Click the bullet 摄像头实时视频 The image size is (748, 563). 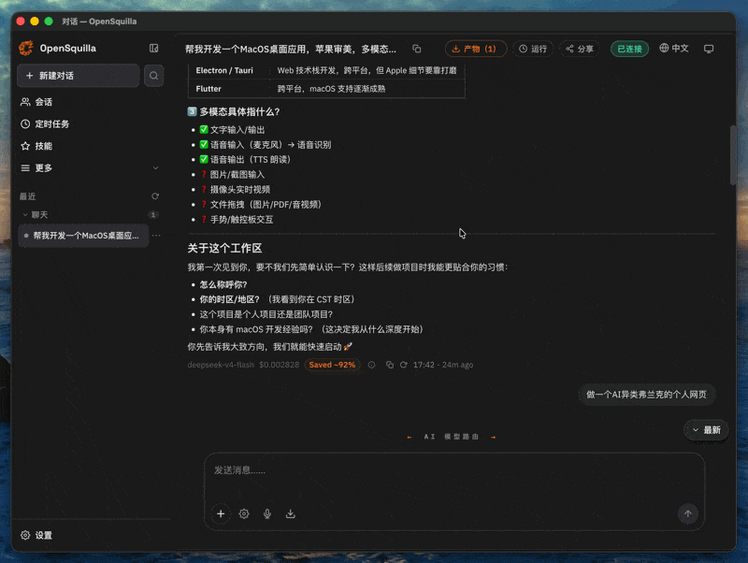(x=240, y=190)
